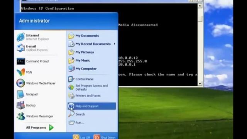The height and width of the screenshot is (139, 247).
Task: Click the My Documents label
Action: click(x=87, y=36)
